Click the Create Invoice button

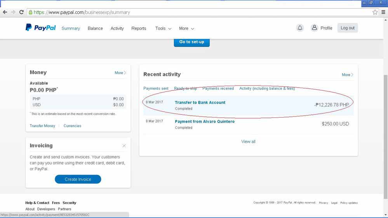click(78, 179)
